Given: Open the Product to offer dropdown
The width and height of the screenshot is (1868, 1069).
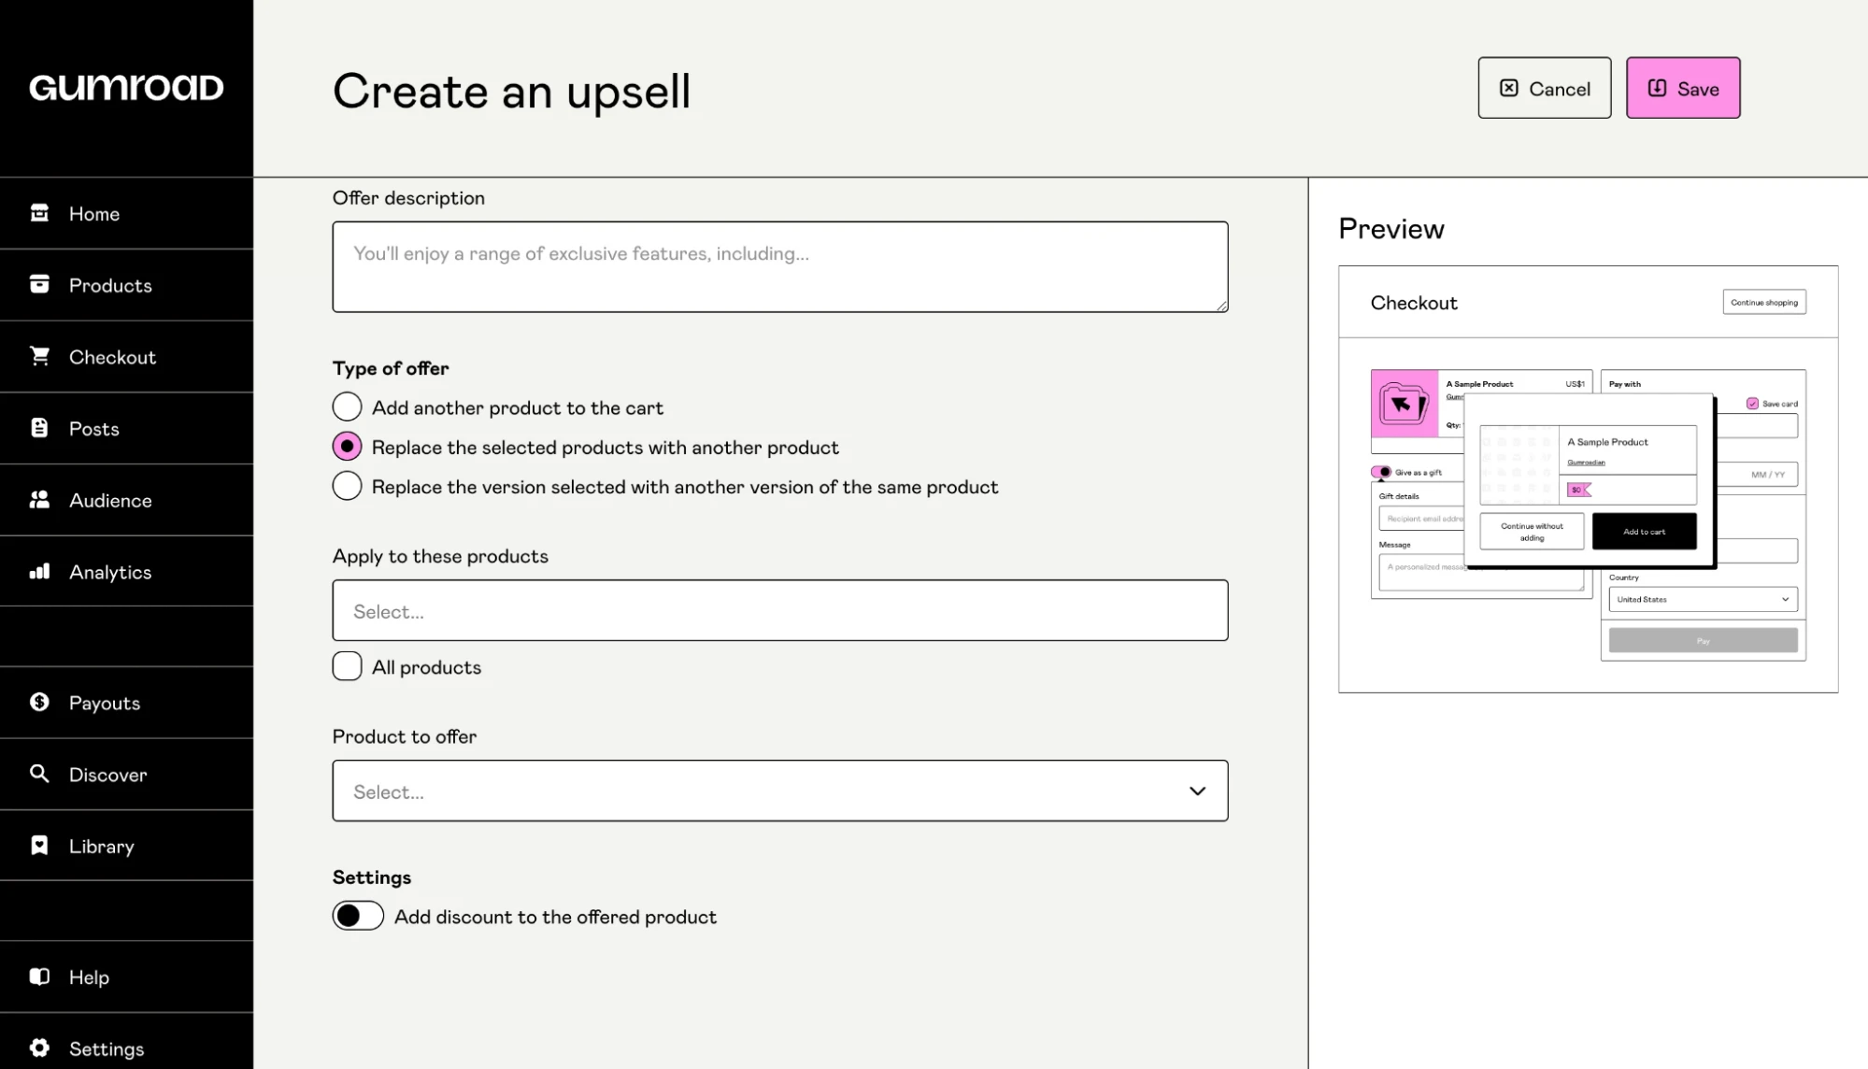Looking at the screenshot, I should [779, 791].
